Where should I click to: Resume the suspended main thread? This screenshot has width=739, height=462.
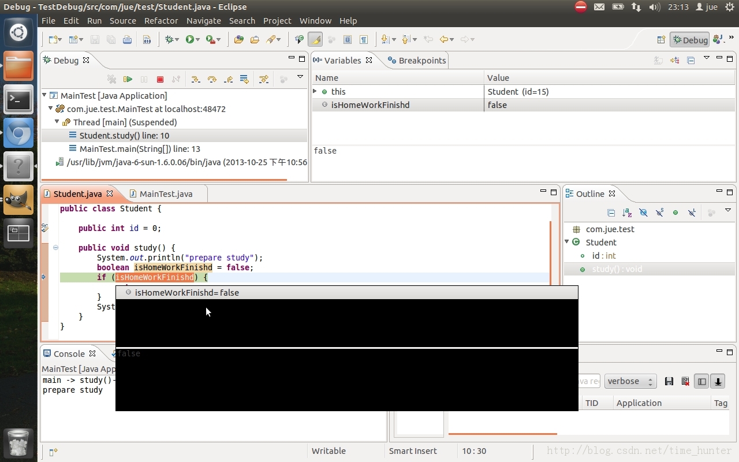coord(128,79)
